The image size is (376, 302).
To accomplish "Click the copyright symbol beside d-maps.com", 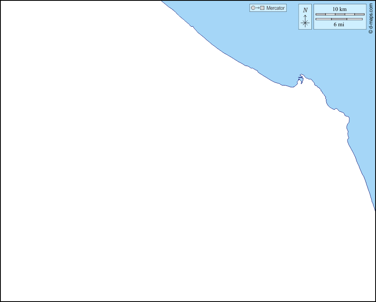I will (x=370, y=32).
